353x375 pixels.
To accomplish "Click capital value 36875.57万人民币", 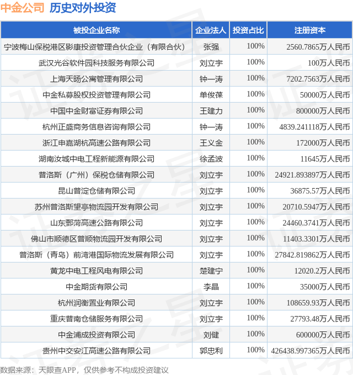I will coord(320,191).
